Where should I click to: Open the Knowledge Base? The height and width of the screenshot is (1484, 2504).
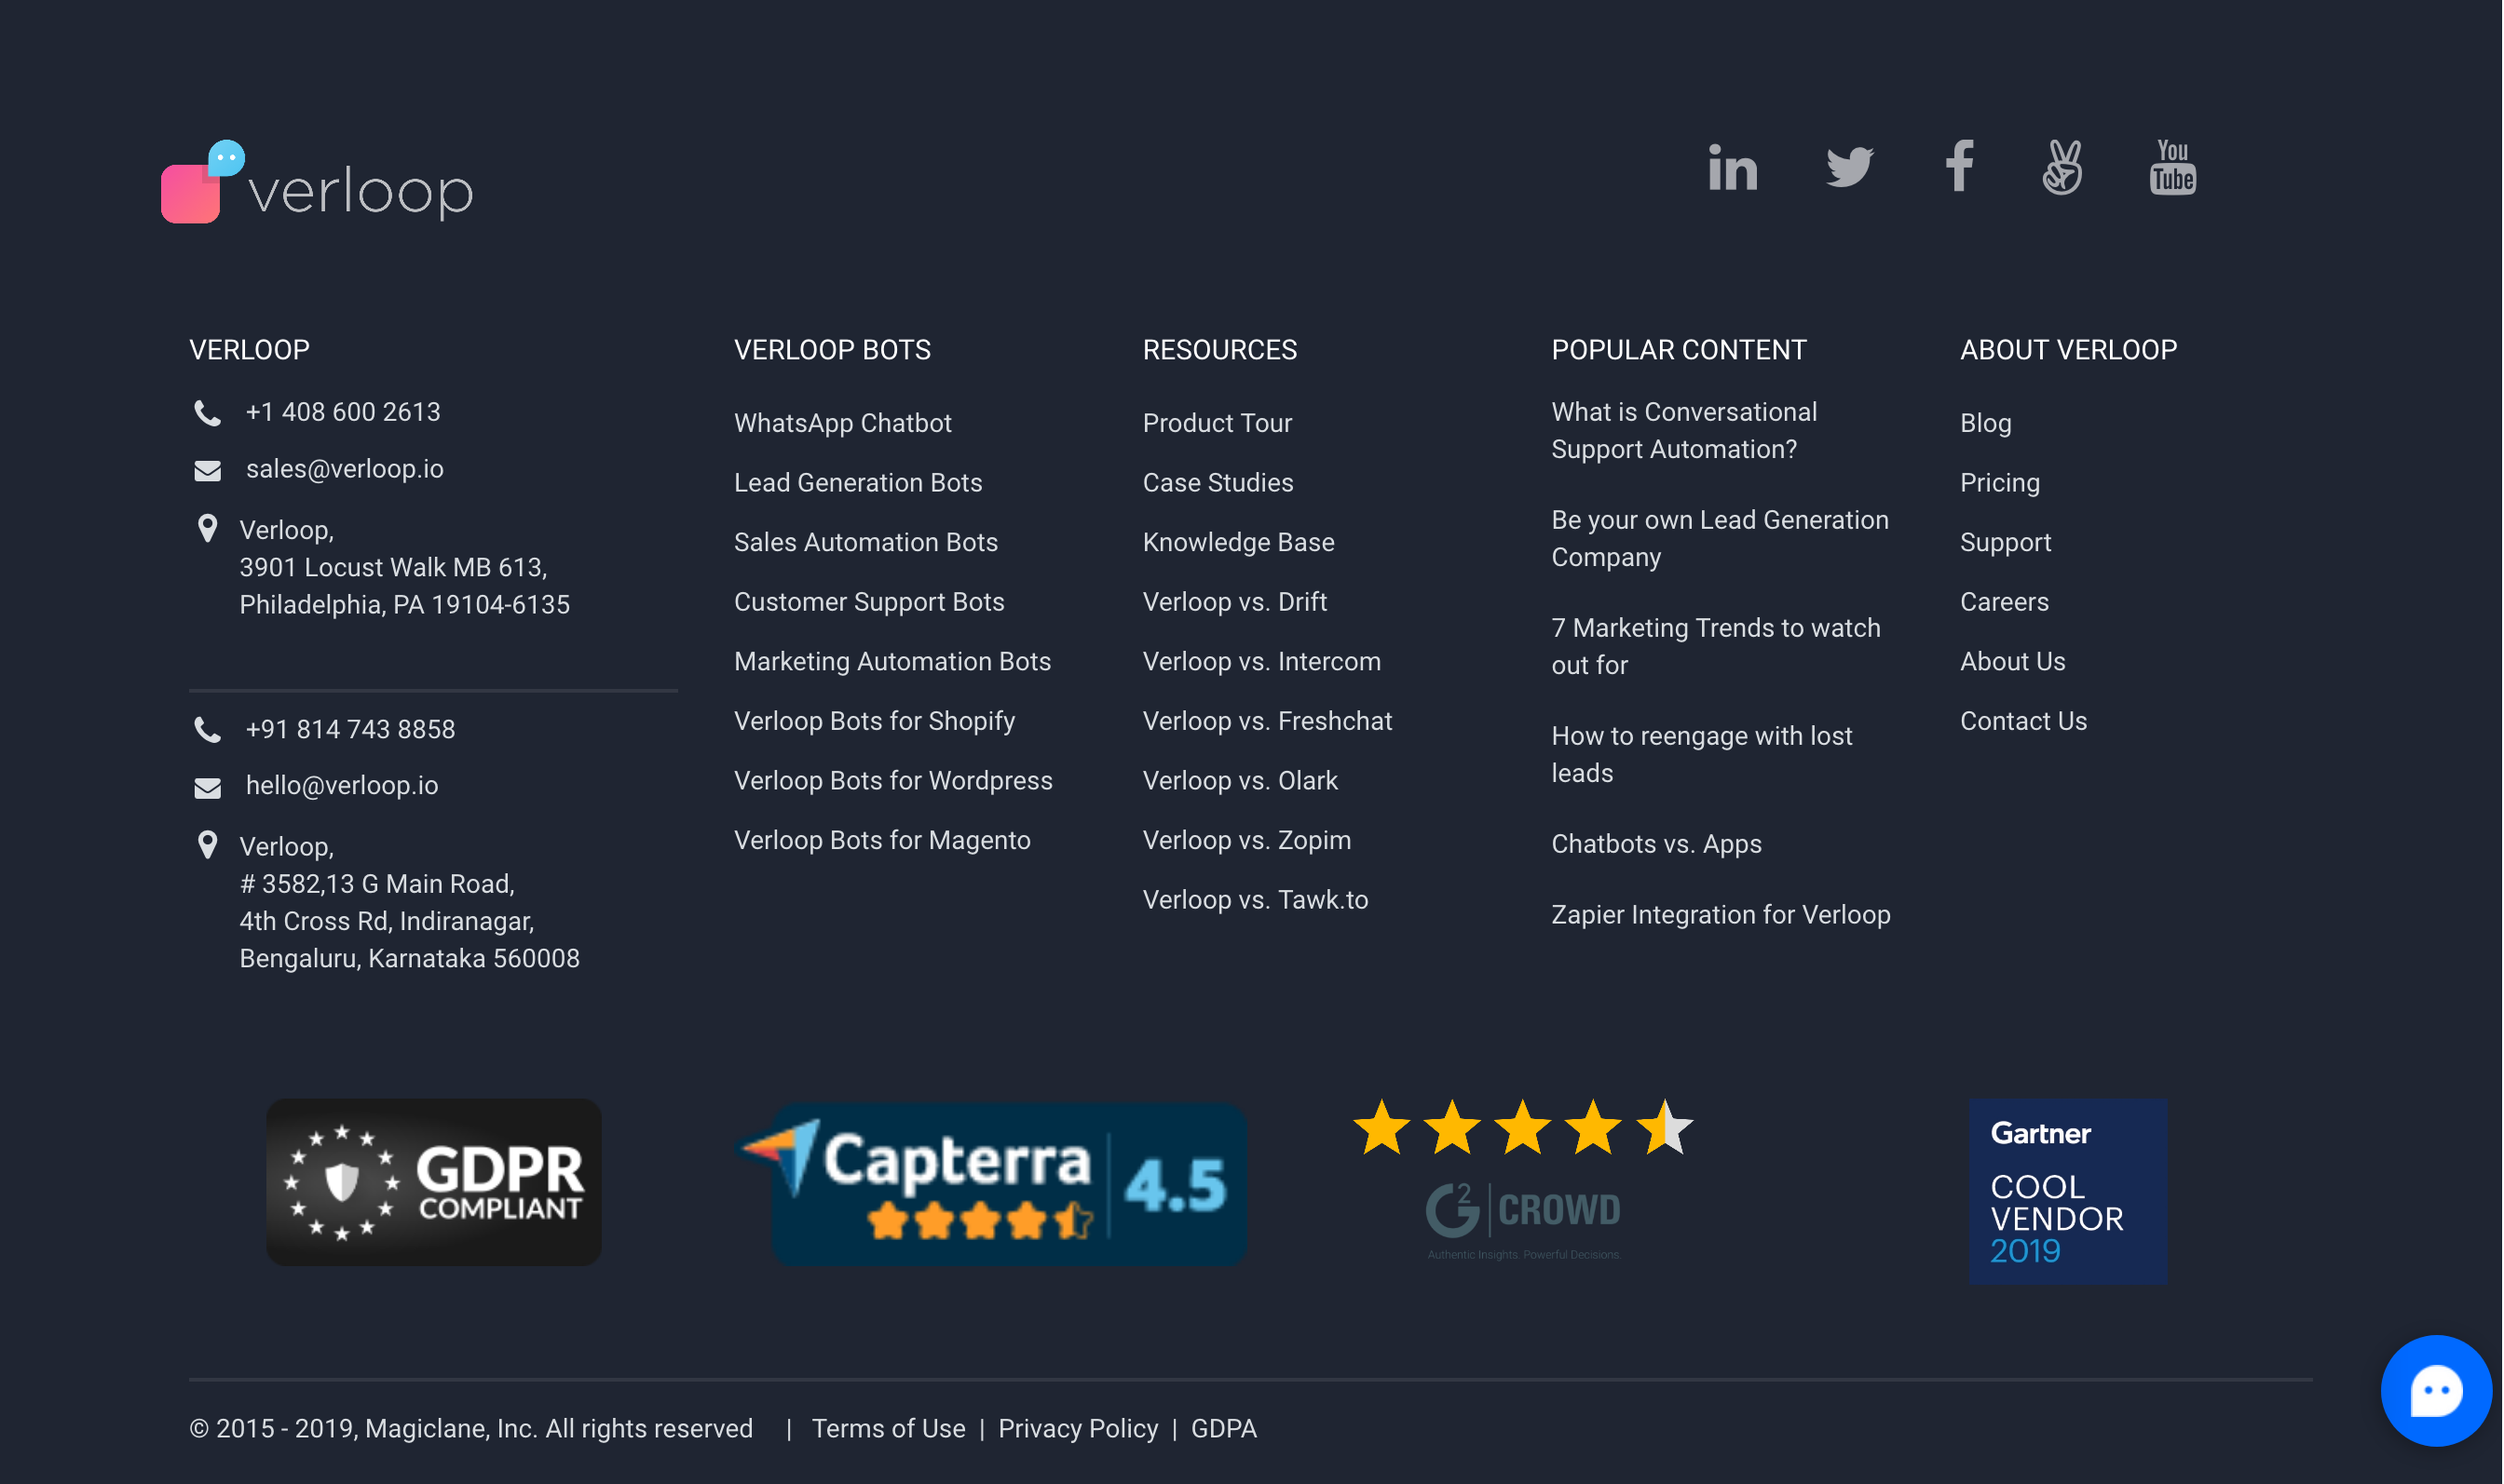click(x=1239, y=542)
